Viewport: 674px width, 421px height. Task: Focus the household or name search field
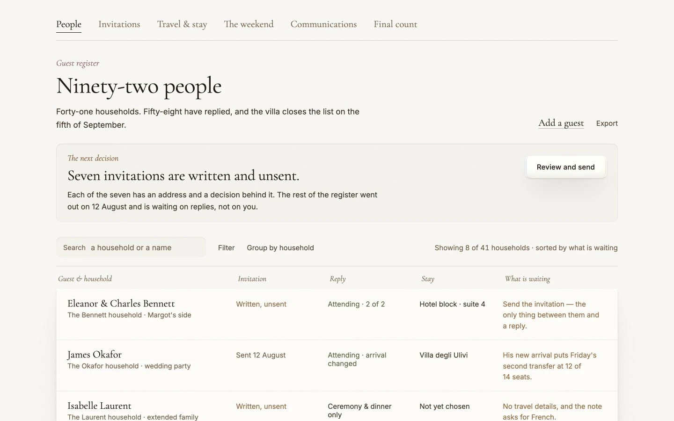(x=131, y=247)
